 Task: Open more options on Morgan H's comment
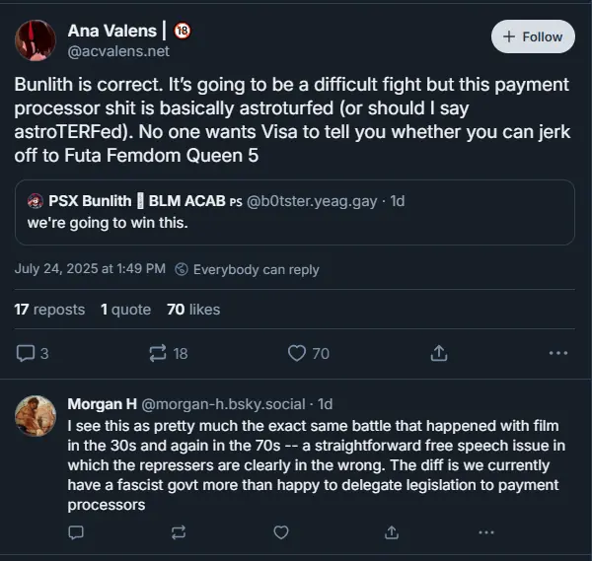coord(485,531)
